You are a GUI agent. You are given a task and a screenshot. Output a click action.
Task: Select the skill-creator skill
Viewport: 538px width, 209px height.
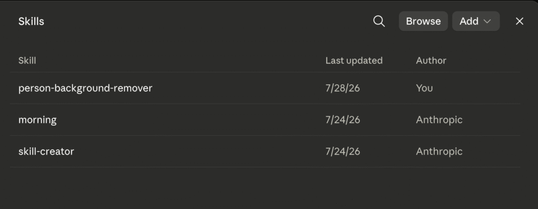265,151
